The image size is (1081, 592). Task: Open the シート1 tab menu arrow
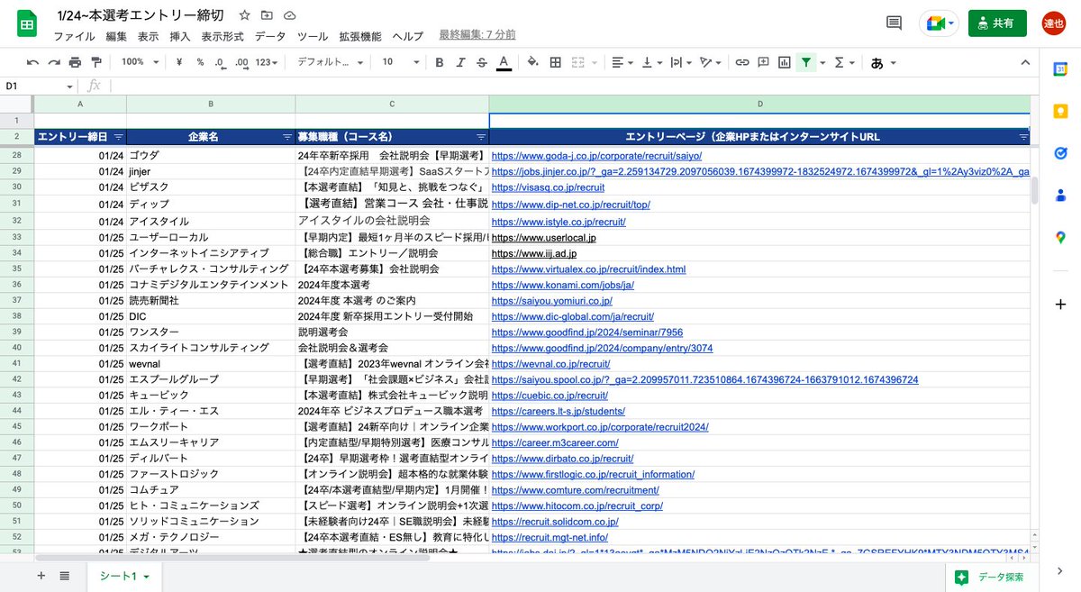[x=146, y=577]
